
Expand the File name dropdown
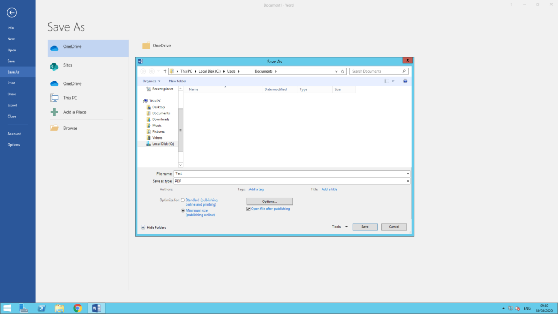coord(408,174)
